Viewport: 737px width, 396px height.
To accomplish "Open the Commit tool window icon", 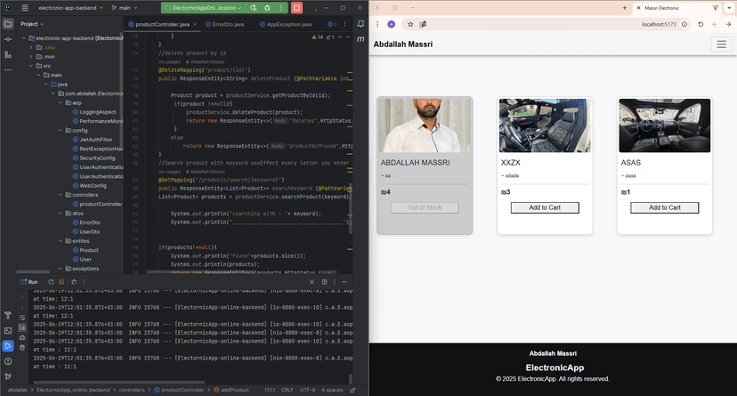I will point(8,39).
